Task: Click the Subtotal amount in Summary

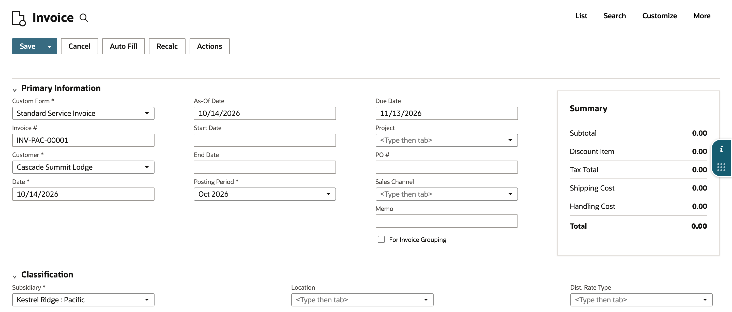Action: (x=699, y=133)
